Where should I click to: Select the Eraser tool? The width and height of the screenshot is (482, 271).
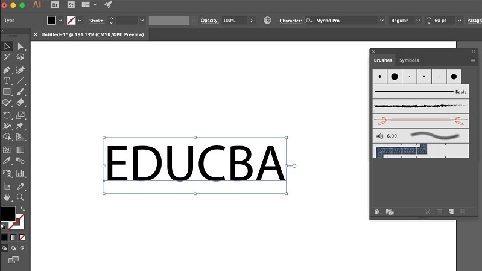coord(21,103)
